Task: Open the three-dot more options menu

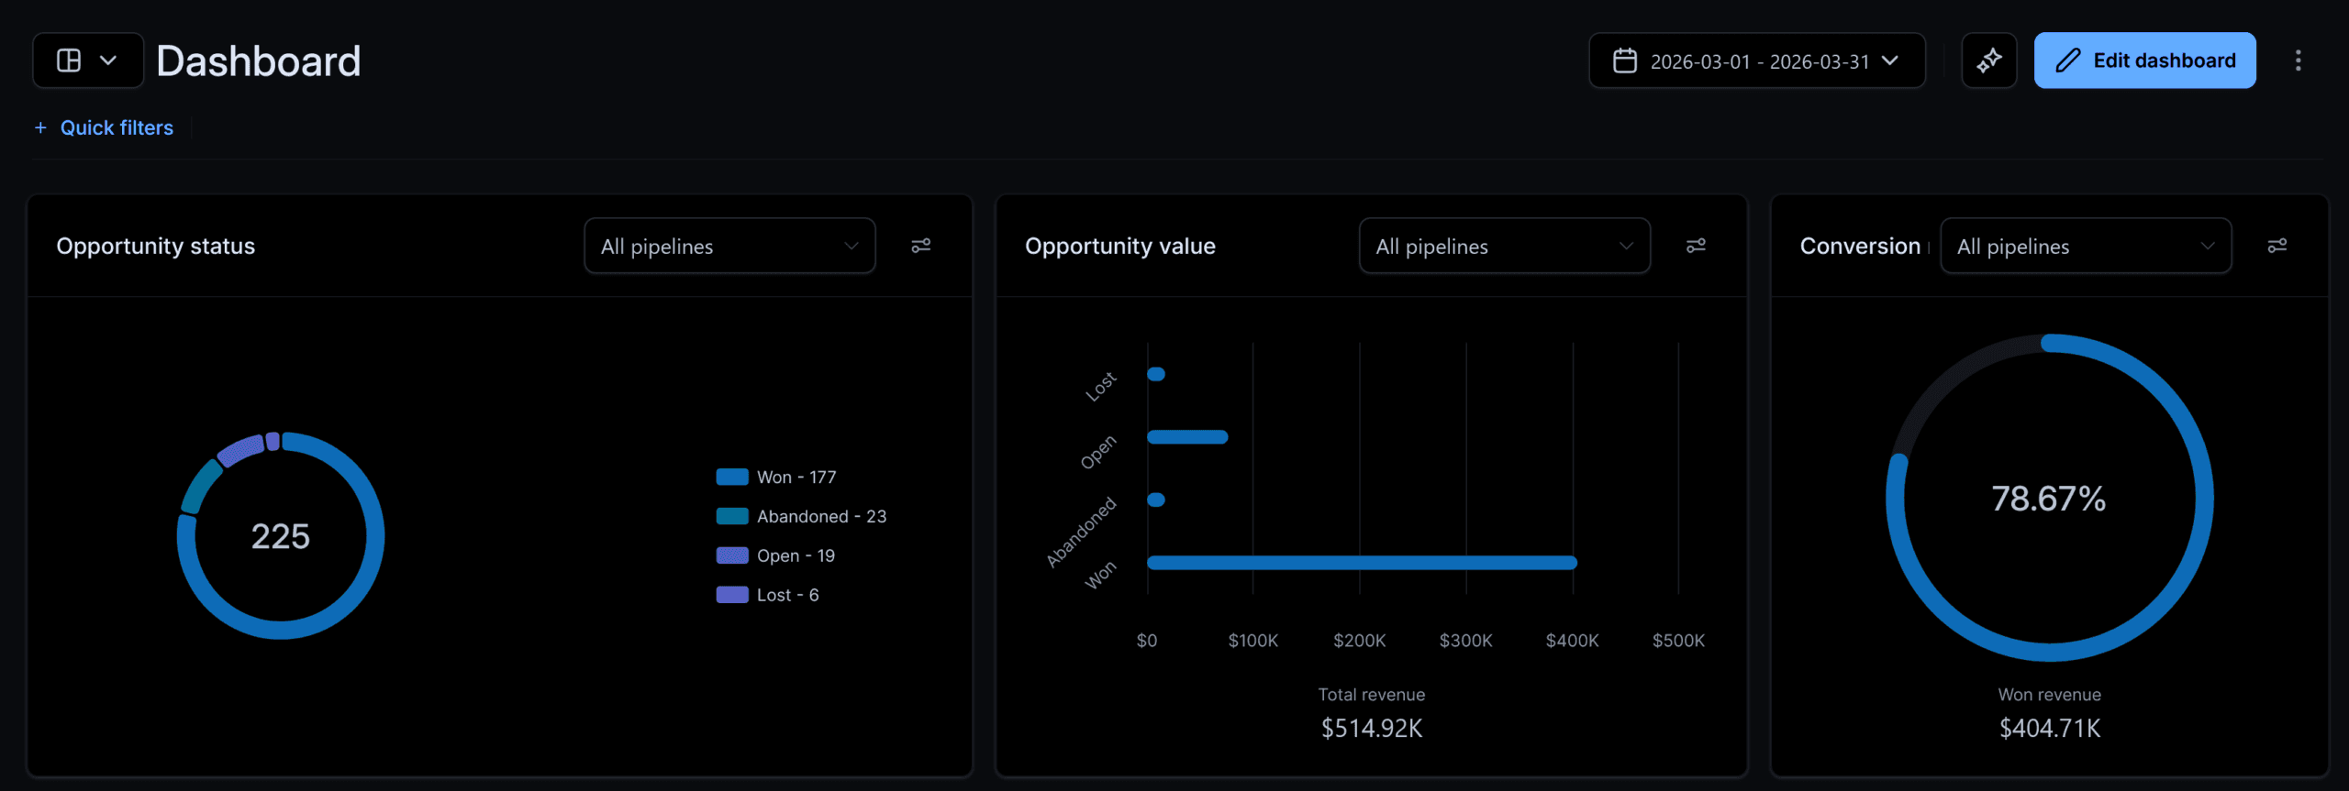Action: pos(2298,60)
